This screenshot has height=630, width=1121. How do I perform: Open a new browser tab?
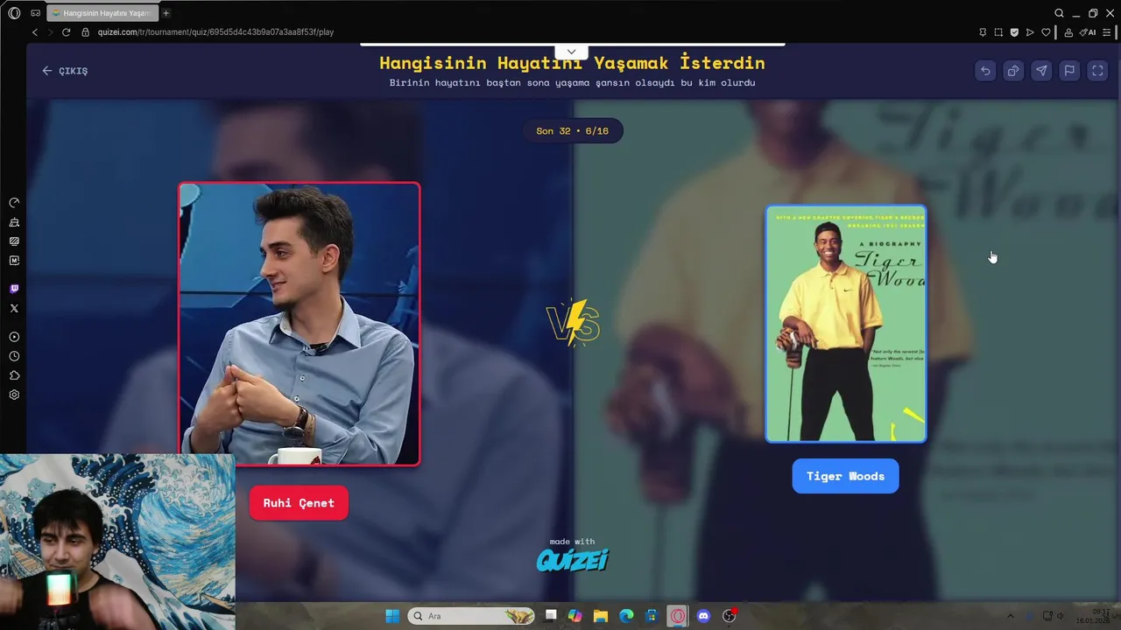(x=166, y=13)
